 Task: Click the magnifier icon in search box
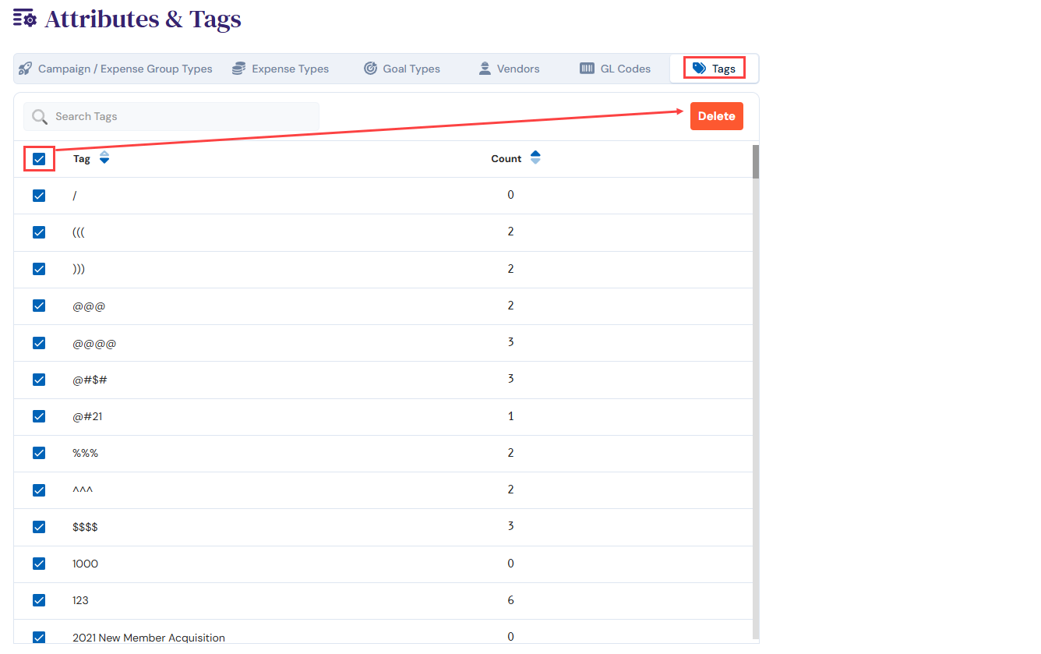coord(40,117)
